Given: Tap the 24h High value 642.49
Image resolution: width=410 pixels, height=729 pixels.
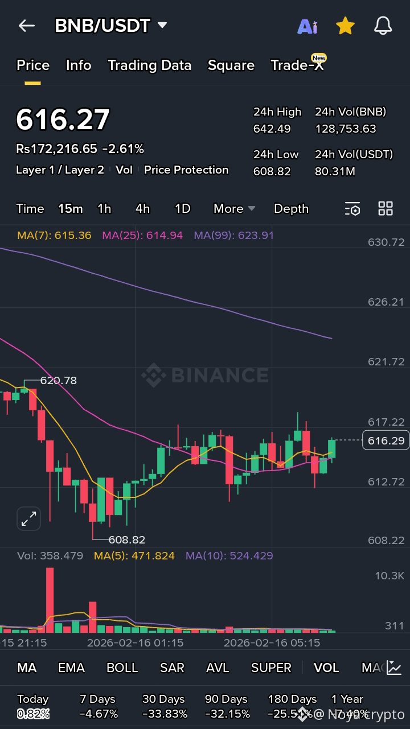Looking at the screenshot, I should coord(272,129).
